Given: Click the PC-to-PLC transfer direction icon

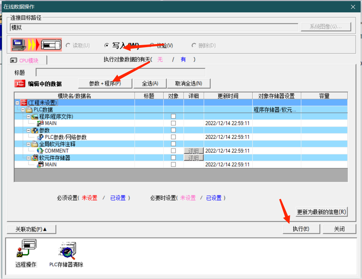Looking at the screenshot, I should click(36, 45).
